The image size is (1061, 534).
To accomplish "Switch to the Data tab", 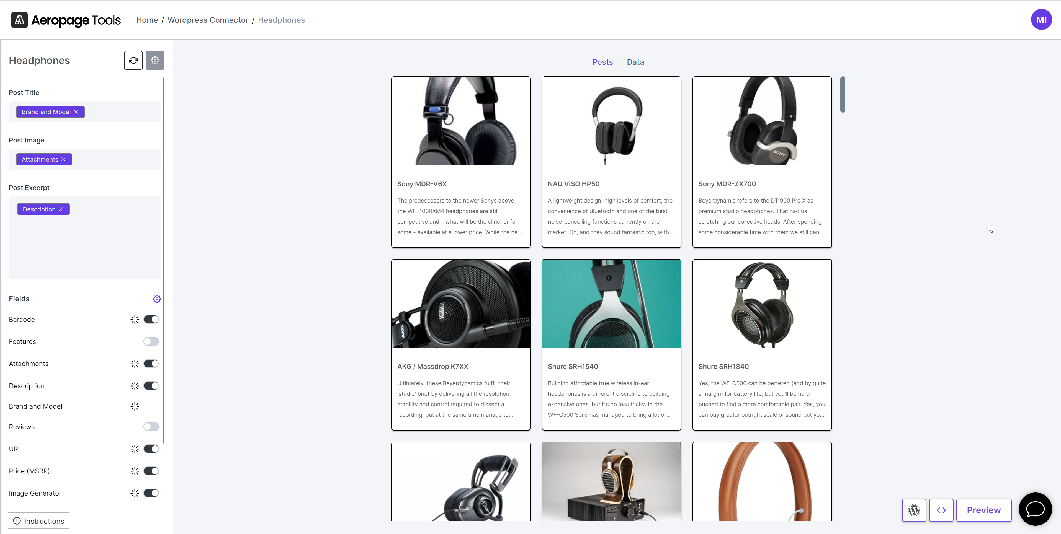I will (635, 62).
